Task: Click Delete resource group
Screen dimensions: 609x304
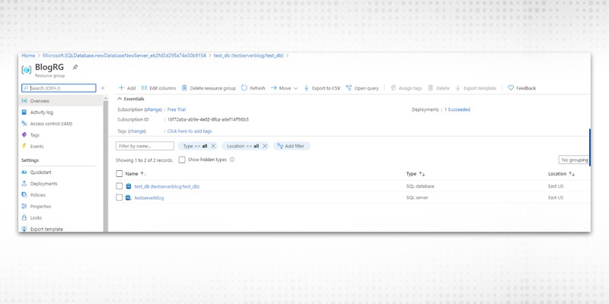Action: tap(209, 88)
